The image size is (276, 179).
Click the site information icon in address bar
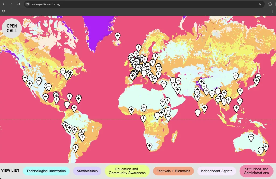[27, 4]
